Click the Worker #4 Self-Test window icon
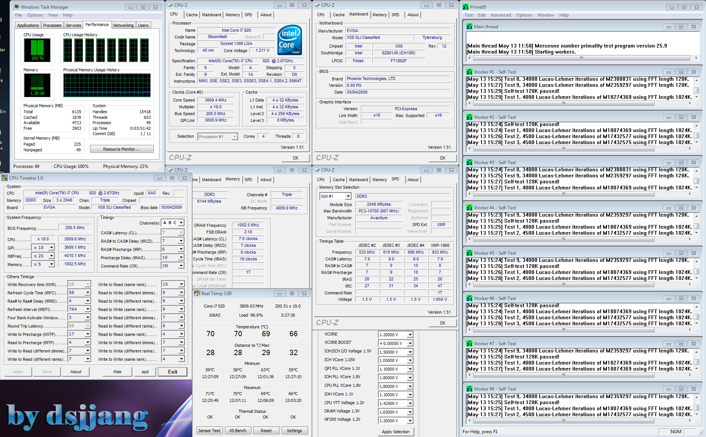This screenshot has width=706, height=437. click(x=469, y=208)
